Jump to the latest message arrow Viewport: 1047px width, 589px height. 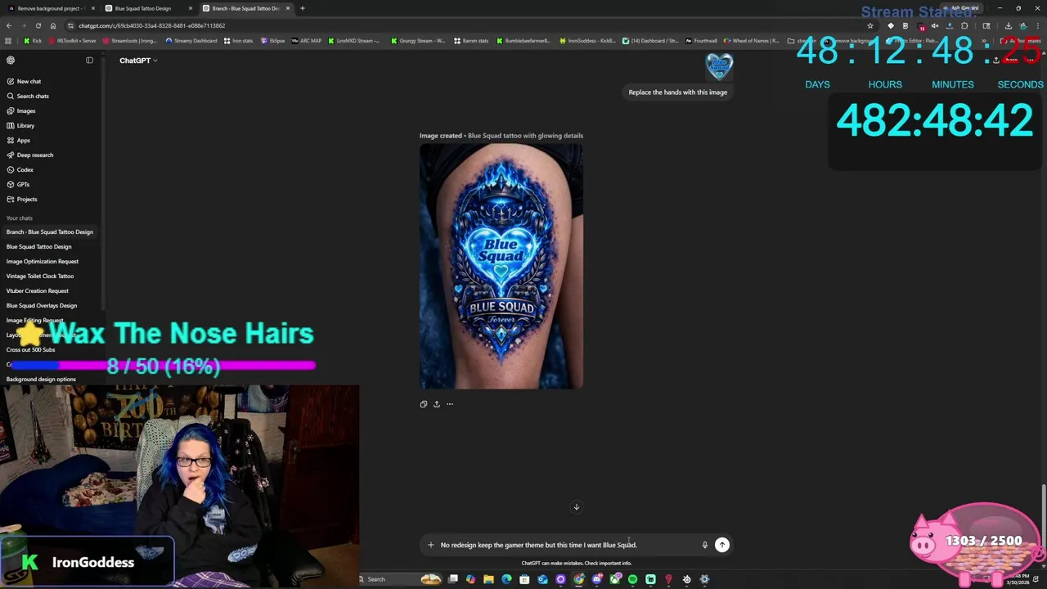click(576, 507)
